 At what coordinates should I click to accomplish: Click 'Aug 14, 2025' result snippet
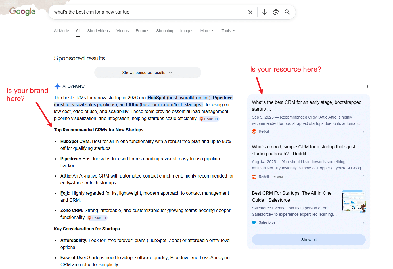(x=308, y=165)
